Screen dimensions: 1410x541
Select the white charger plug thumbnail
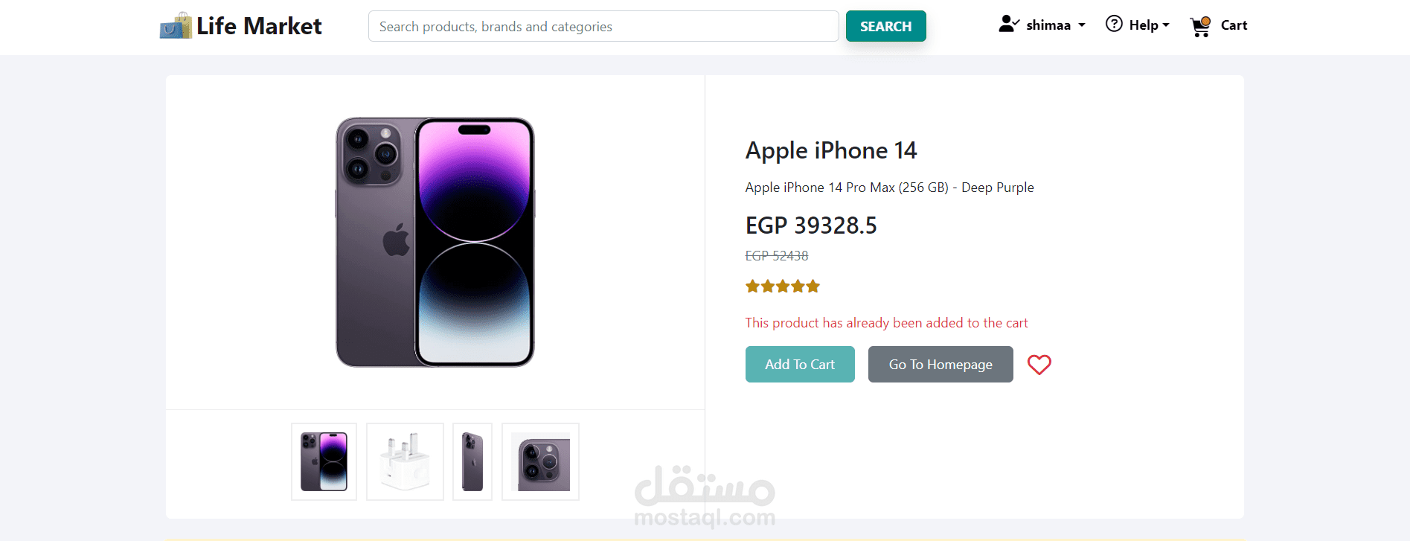(405, 461)
